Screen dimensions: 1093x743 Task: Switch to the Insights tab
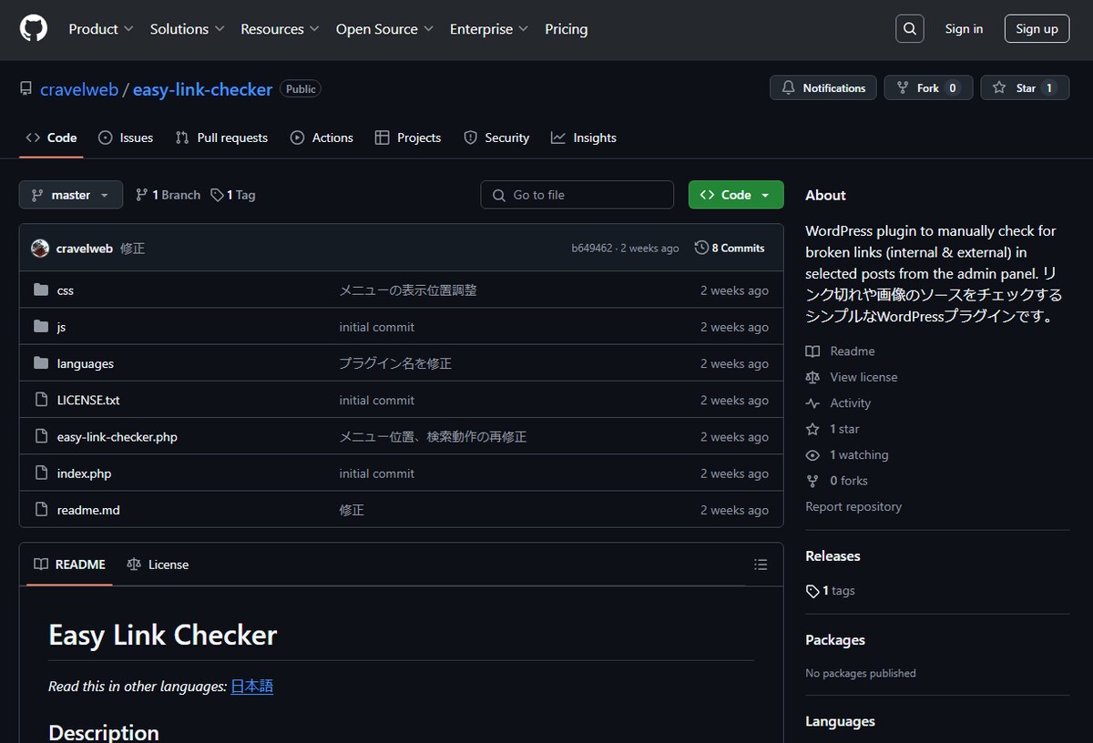click(584, 137)
